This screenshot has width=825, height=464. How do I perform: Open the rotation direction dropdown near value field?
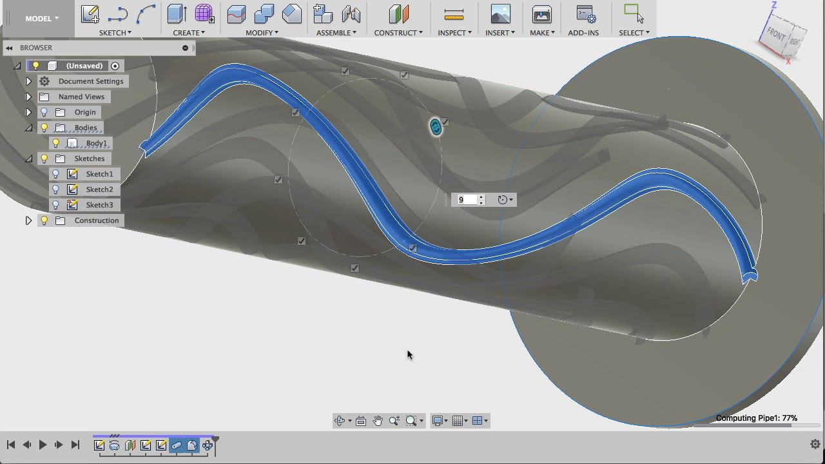click(x=506, y=200)
